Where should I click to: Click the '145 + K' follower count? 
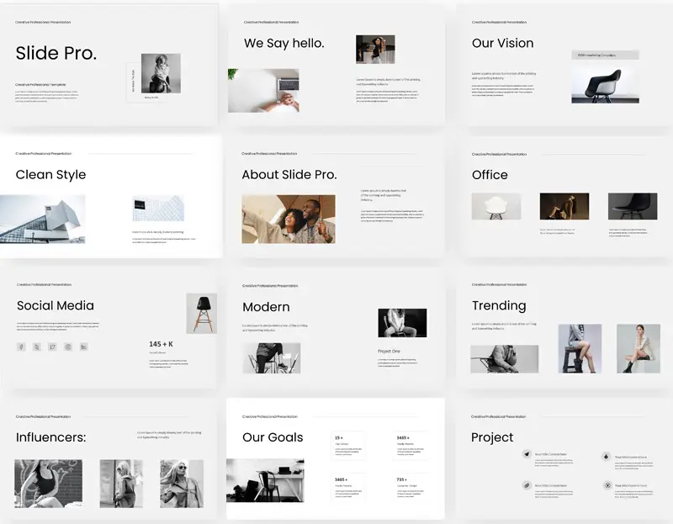point(161,344)
